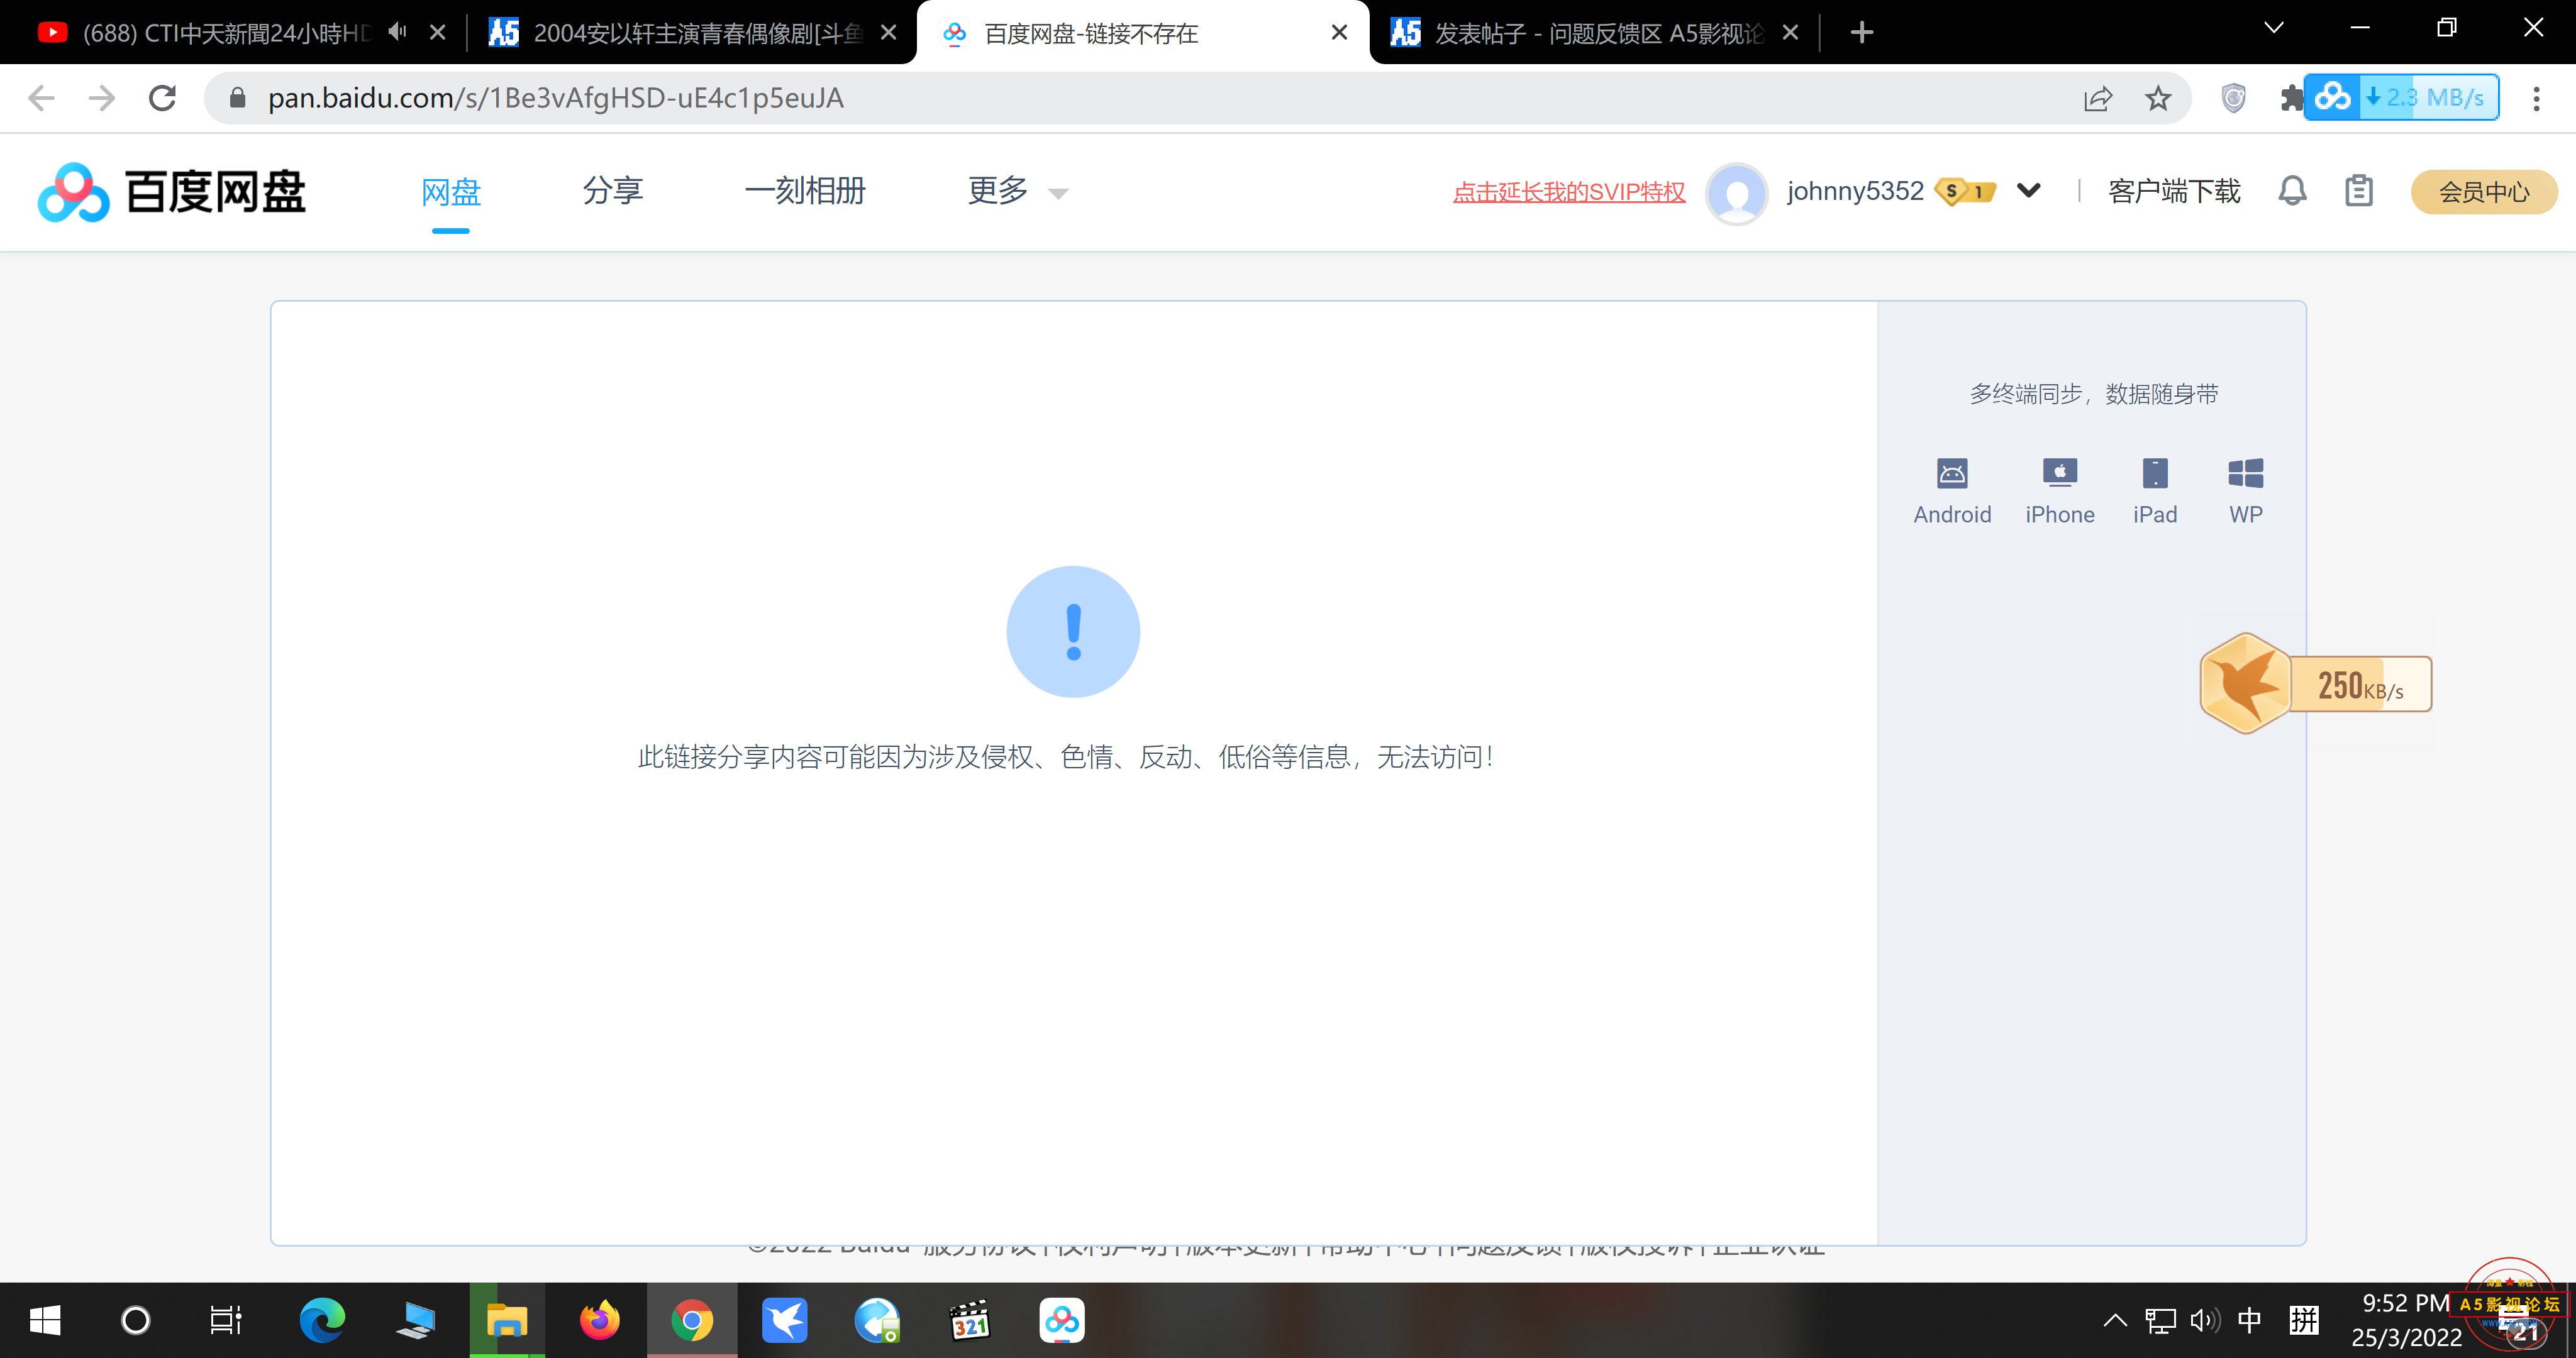2576x1358 pixels.
Task: Click the 250KB/s speed-up badge
Action: pos(2316,684)
